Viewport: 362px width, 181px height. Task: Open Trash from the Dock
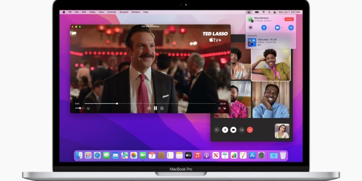click(x=283, y=155)
